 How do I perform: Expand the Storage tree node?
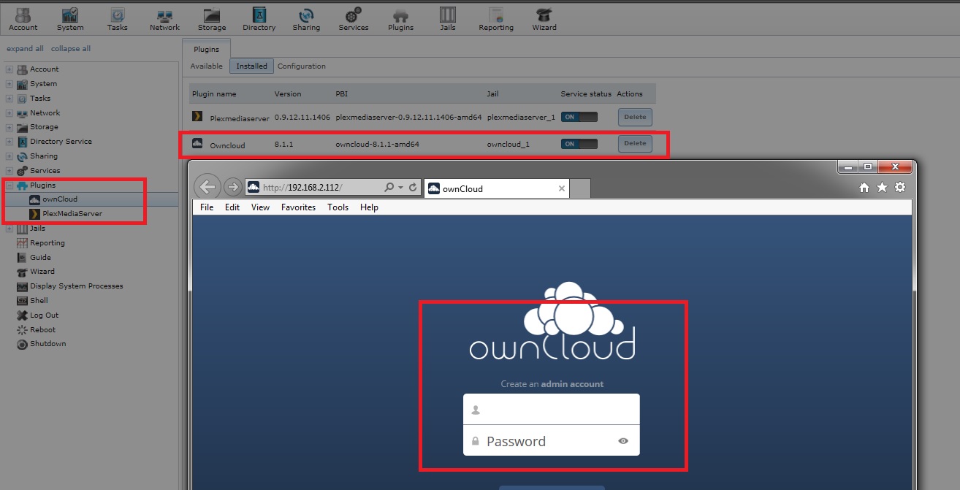click(9, 127)
